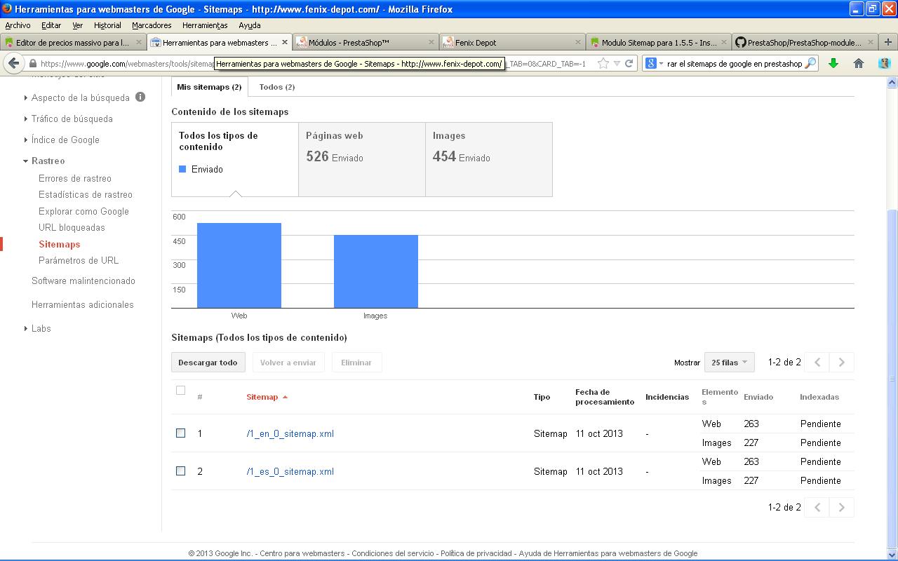The image size is (898, 561).
Task: Check the box for /1_es_0_sitemap.xml
Action: (x=180, y=471)
